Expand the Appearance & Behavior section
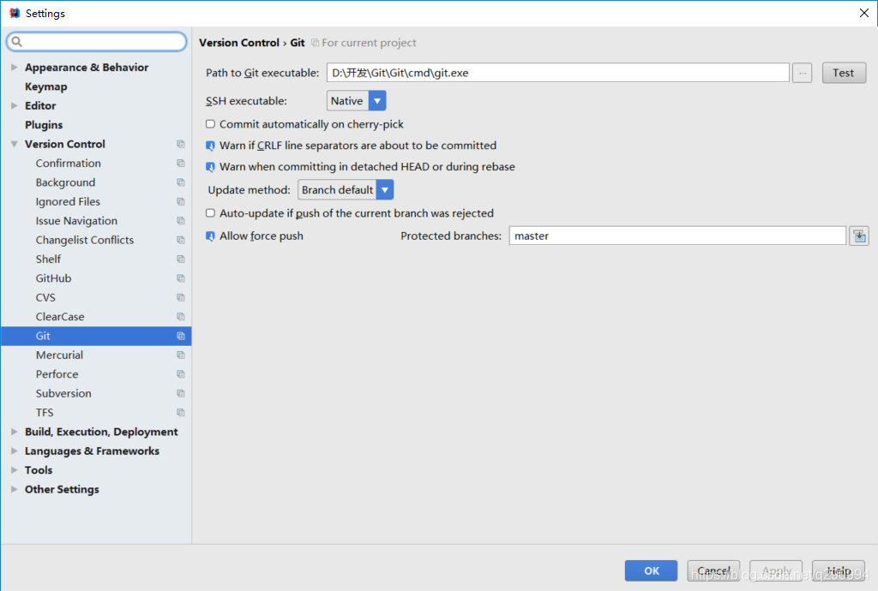The image size is (878, 591). [x=14, y=67]
